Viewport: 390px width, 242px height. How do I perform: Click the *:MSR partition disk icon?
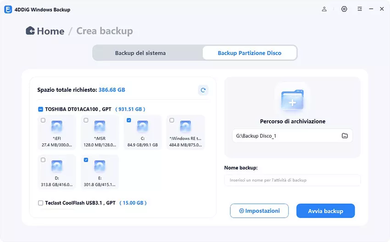(100, 126)
